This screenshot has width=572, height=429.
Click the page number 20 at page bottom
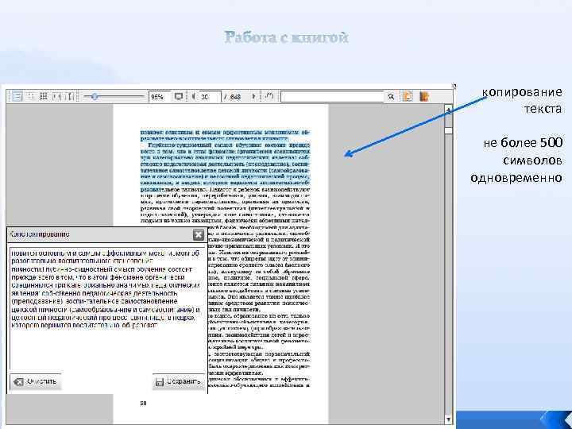click(x=143, y=403)
